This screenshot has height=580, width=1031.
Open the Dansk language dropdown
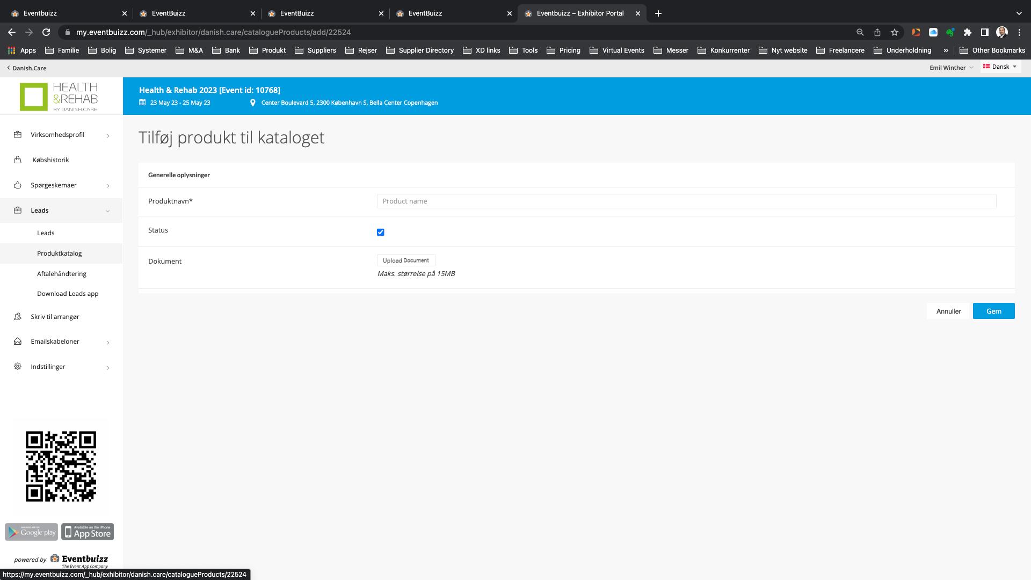pyautogui.click(x=1000, y=67)
